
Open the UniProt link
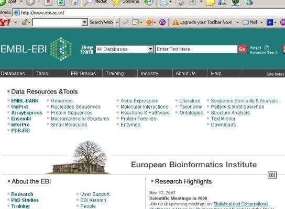pyautogui.click(x=19, y=107)
